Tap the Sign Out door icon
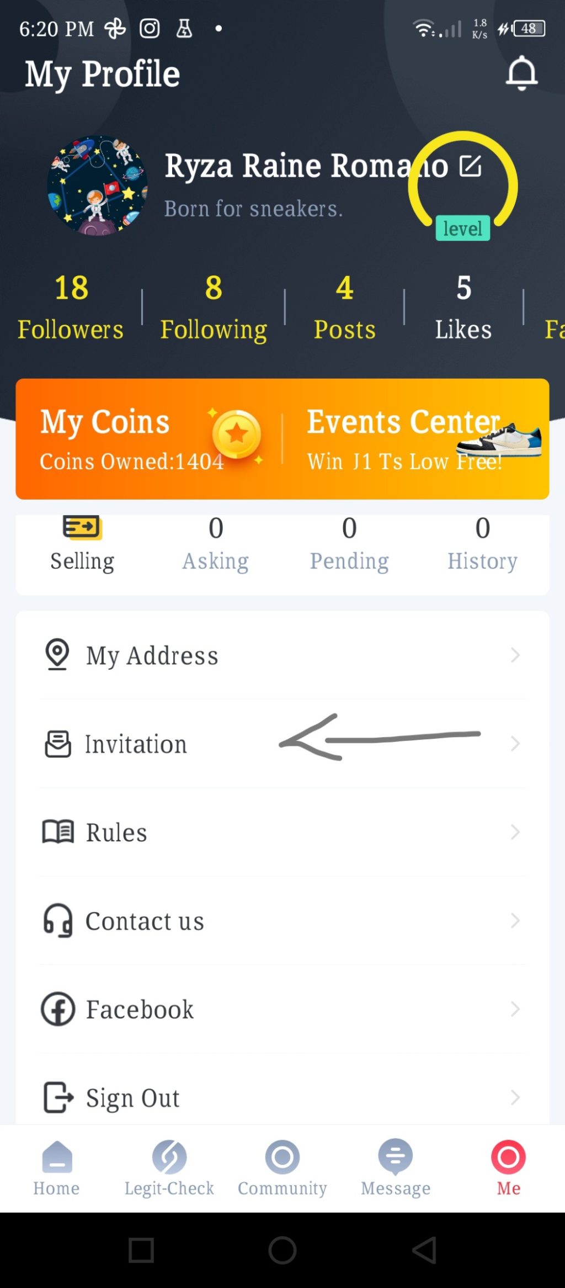565x1288 pixels. tap(58, 1097)
